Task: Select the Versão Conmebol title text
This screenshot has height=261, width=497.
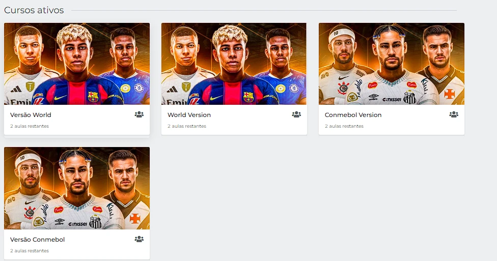Action: 37,240
